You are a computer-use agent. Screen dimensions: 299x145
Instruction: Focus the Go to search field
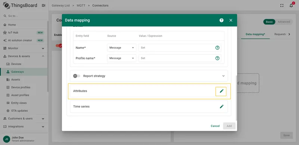click(24, 16)
